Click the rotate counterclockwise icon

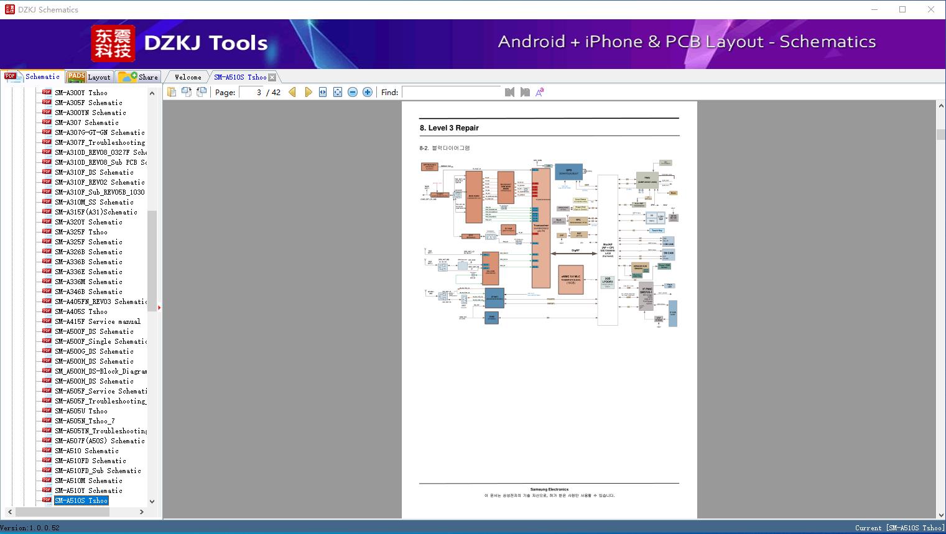(186, 92)
